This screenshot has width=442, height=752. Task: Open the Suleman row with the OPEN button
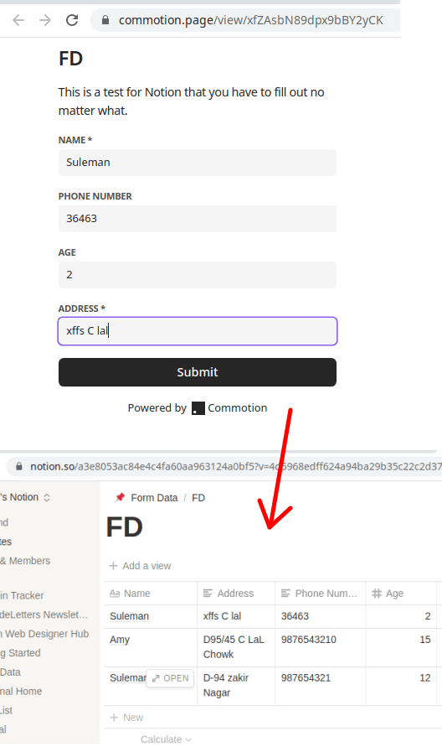pos(170,678)
